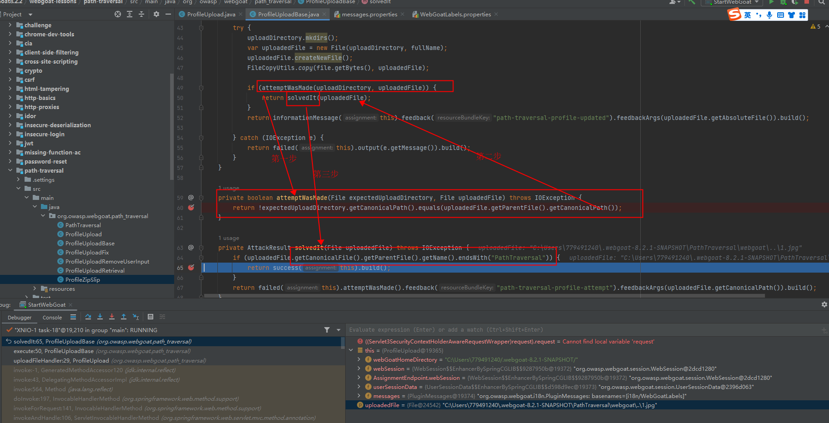Open Project view dropdown

(30, 15)
